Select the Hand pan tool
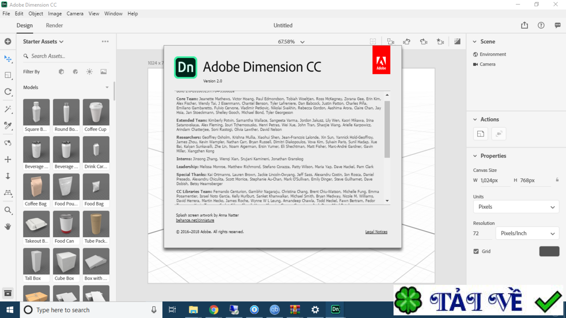This screenshot has width=566, height=318. [x=8, y=227]
